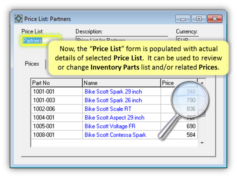Screen dimensions: 237x178
Task: Close the Price List: Partners window
Action: click(x=215, y=19)
